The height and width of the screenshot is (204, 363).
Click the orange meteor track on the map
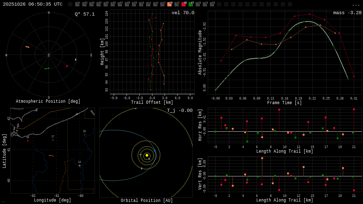[51, 155]
